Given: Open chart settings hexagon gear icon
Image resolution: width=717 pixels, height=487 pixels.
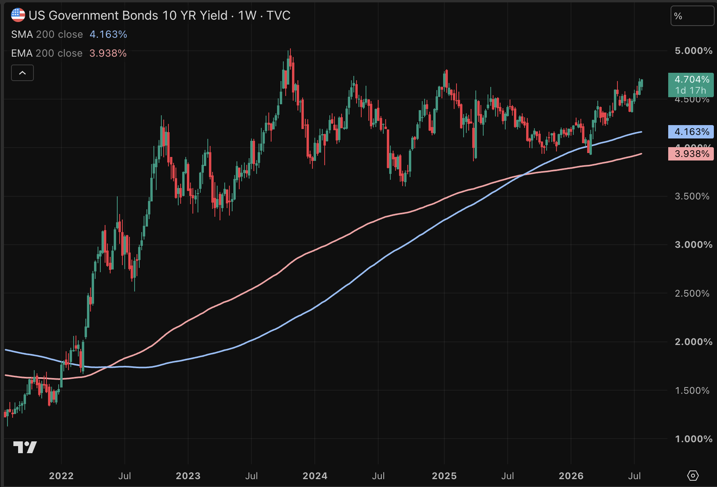Looking at the screenshot, I should 693,476.
